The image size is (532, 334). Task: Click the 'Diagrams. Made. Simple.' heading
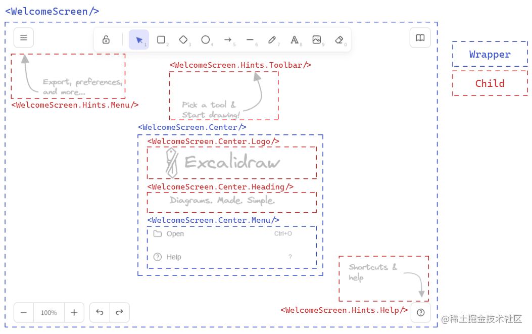click(x=222, y=200)
